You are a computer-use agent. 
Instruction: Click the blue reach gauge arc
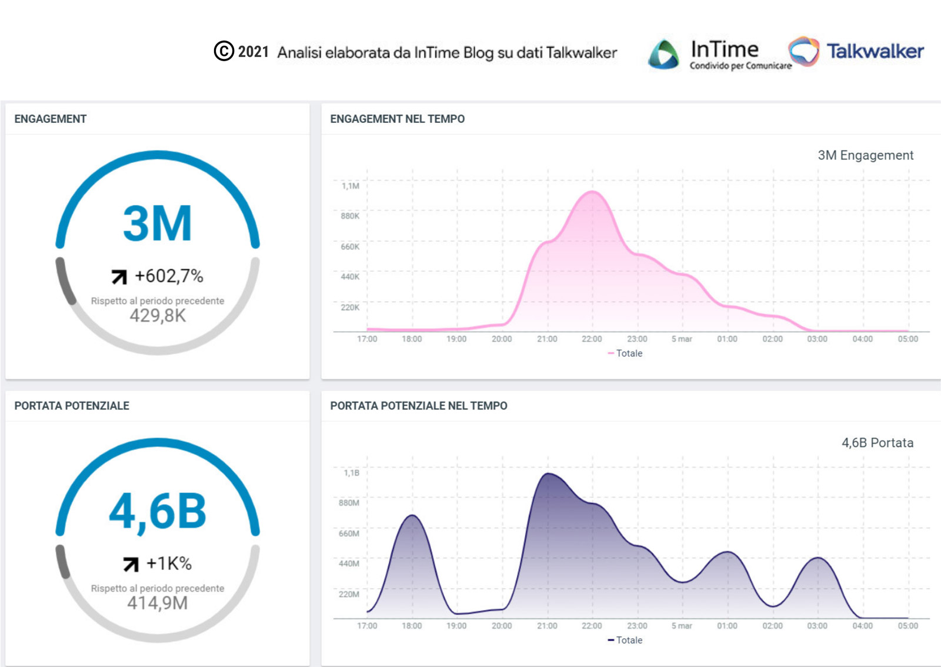(158, 442)
